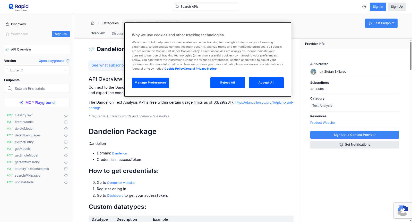Click info icon next to deleteModel
This screenshot has width=412, height=222.
point(66,129)
